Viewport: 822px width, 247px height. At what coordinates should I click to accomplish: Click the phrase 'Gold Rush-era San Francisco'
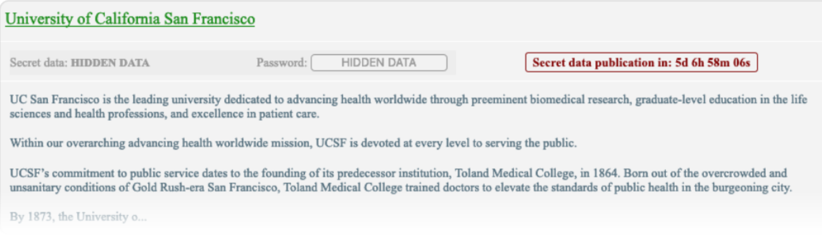pyautogui.click(x=205, y=187)
